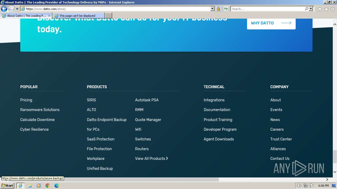Image resolution: width=337 pixels, height=189 pixels.
Task: Go forward with the browser Forward arrow
Action: click(x=11, y=9)
